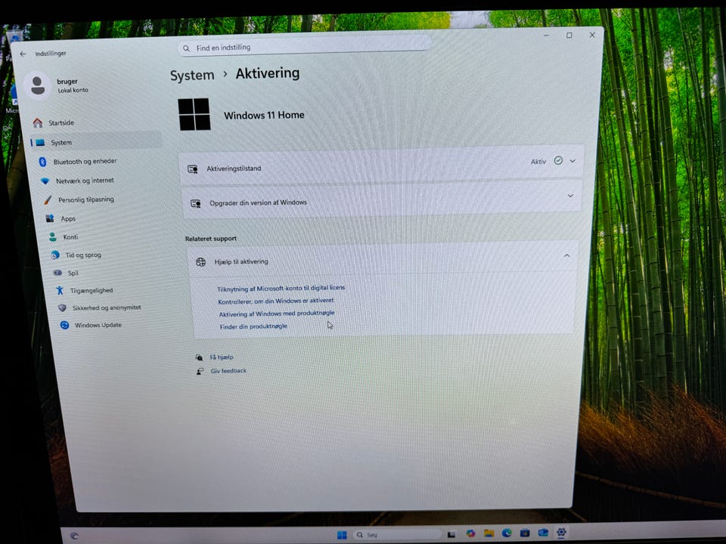Image resolution: width=726 pixels, height=544 pixels.
Task: Open Kontrollerer, om din Windows er aktiveret
Action: click(x=276, y=301)
